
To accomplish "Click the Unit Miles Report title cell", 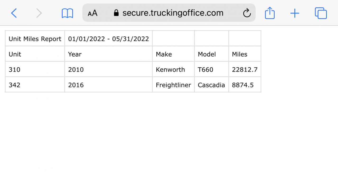I will 35,39.
